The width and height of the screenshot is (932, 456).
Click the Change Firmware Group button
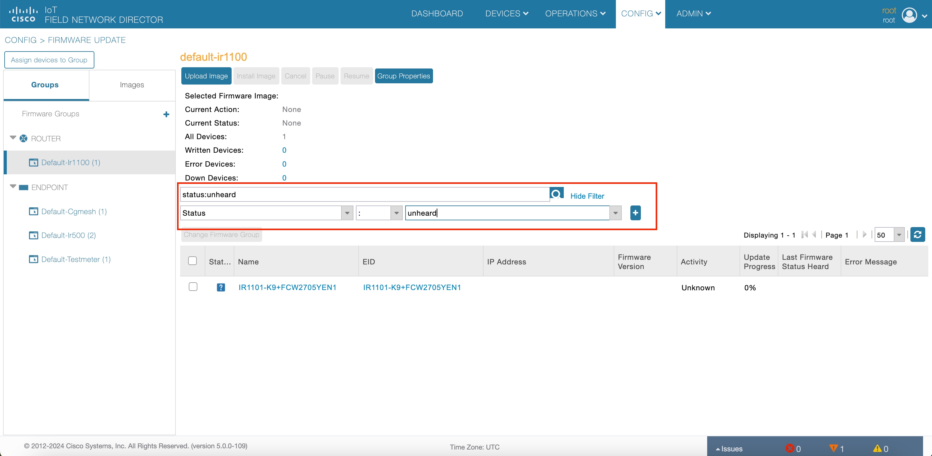coord(221,234)
